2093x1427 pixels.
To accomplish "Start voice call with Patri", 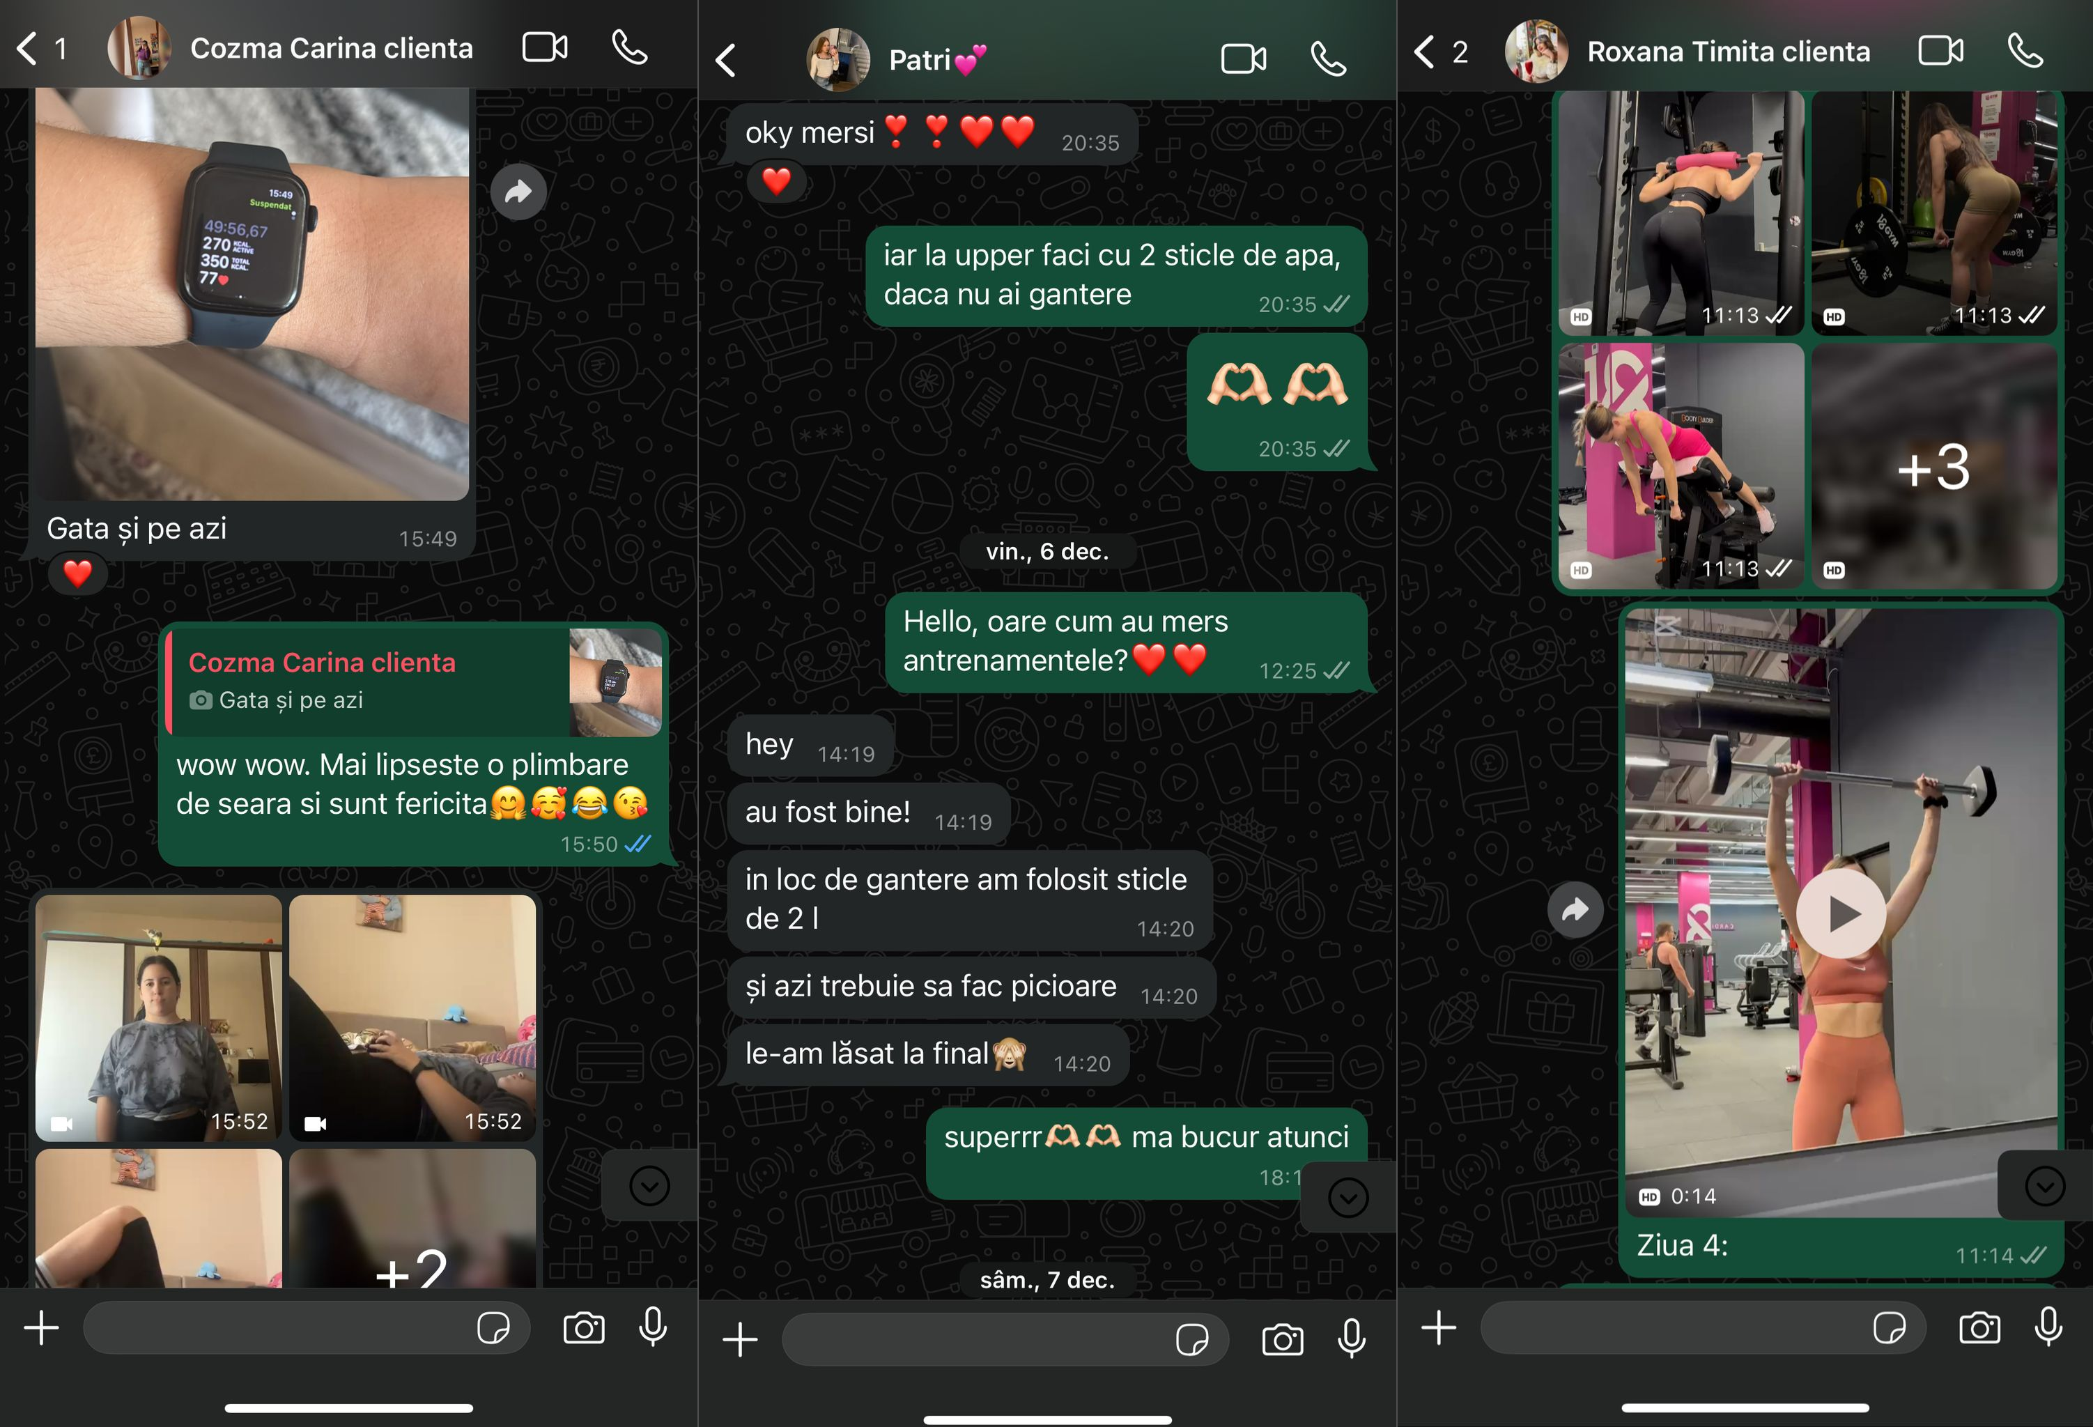I will [x=1329, y=59].
